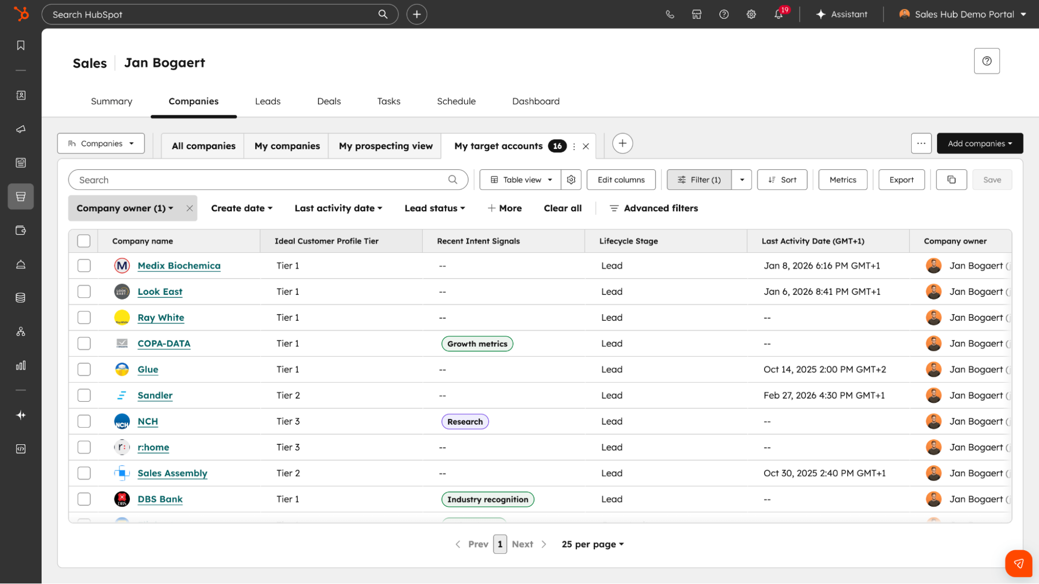
Task: Check the Look East row checkbox
Action: tap(84, 292)
